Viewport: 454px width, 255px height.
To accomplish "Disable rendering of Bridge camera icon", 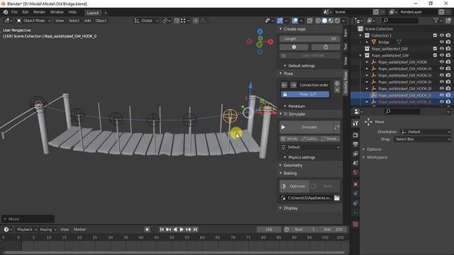I will (x=448, y=42).
